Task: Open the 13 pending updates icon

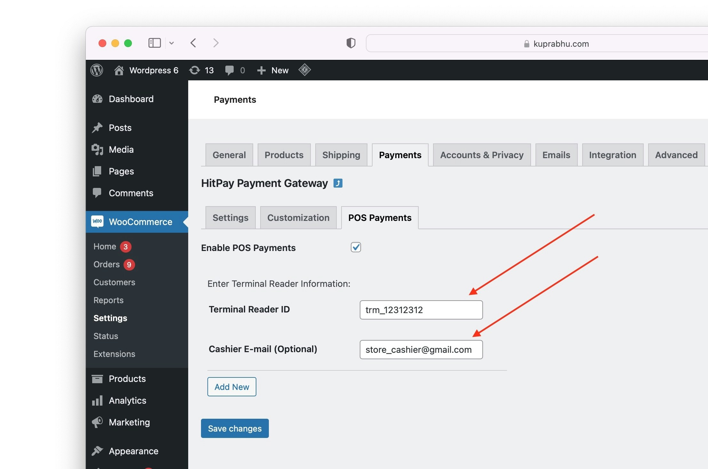Action: [x=201, y=70]
